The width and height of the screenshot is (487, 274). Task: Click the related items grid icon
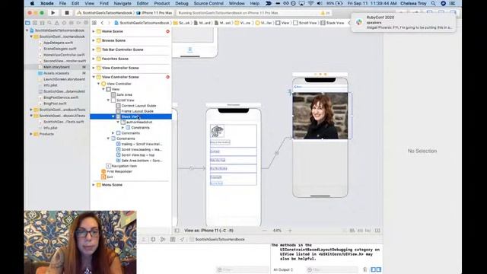pos(94,23)
